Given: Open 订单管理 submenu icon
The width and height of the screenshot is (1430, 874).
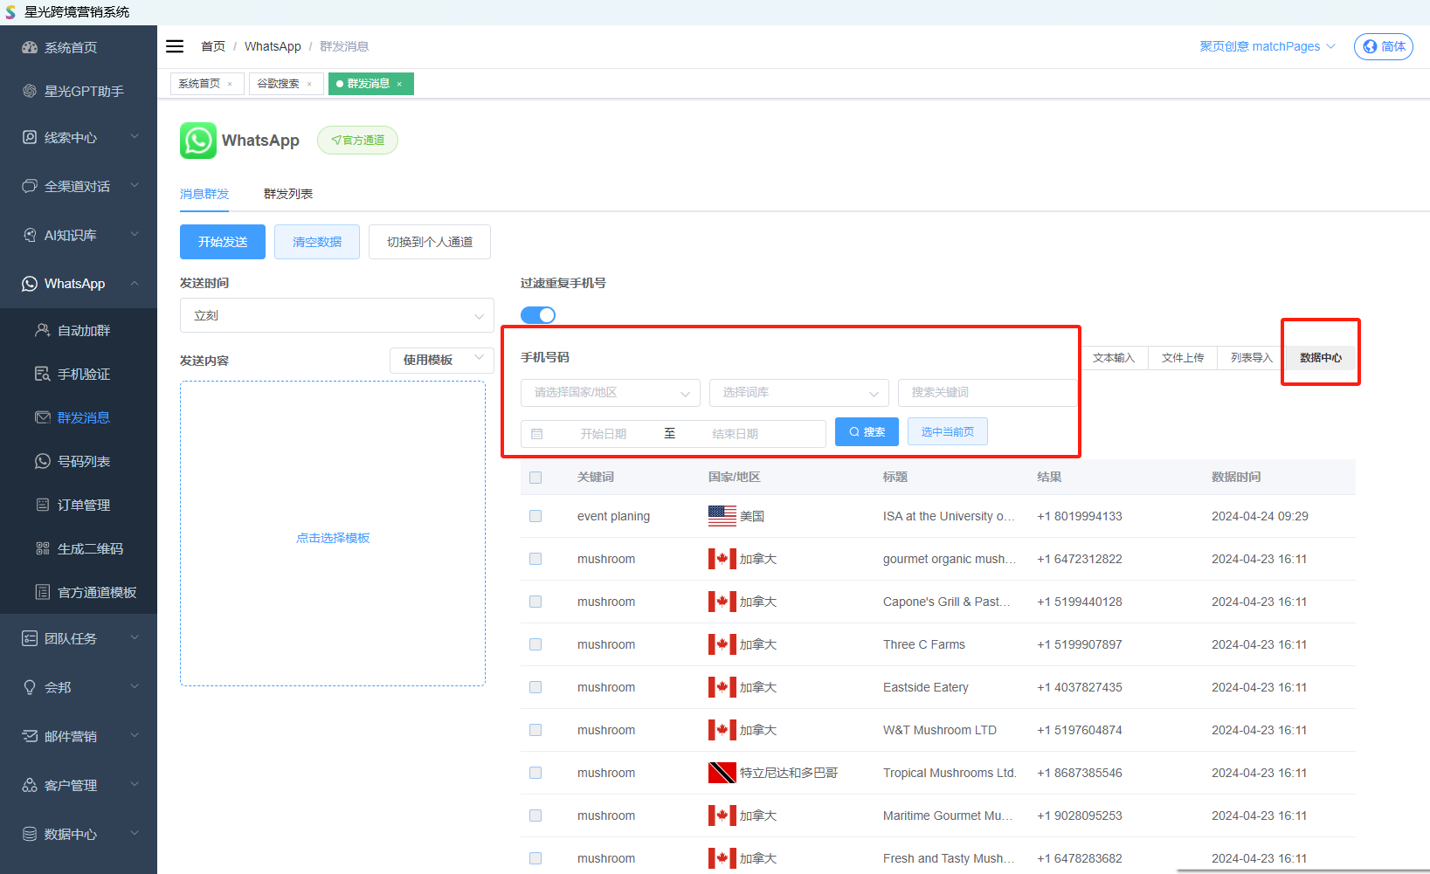Looking at the screenshot, I should 43,505.
